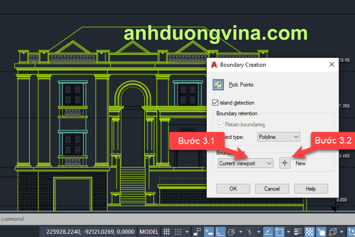The height and width of the screenshot is (237, 355).
Task: Click Cancel in Boundary Creation dialog
Action: (x=272, y=188)
